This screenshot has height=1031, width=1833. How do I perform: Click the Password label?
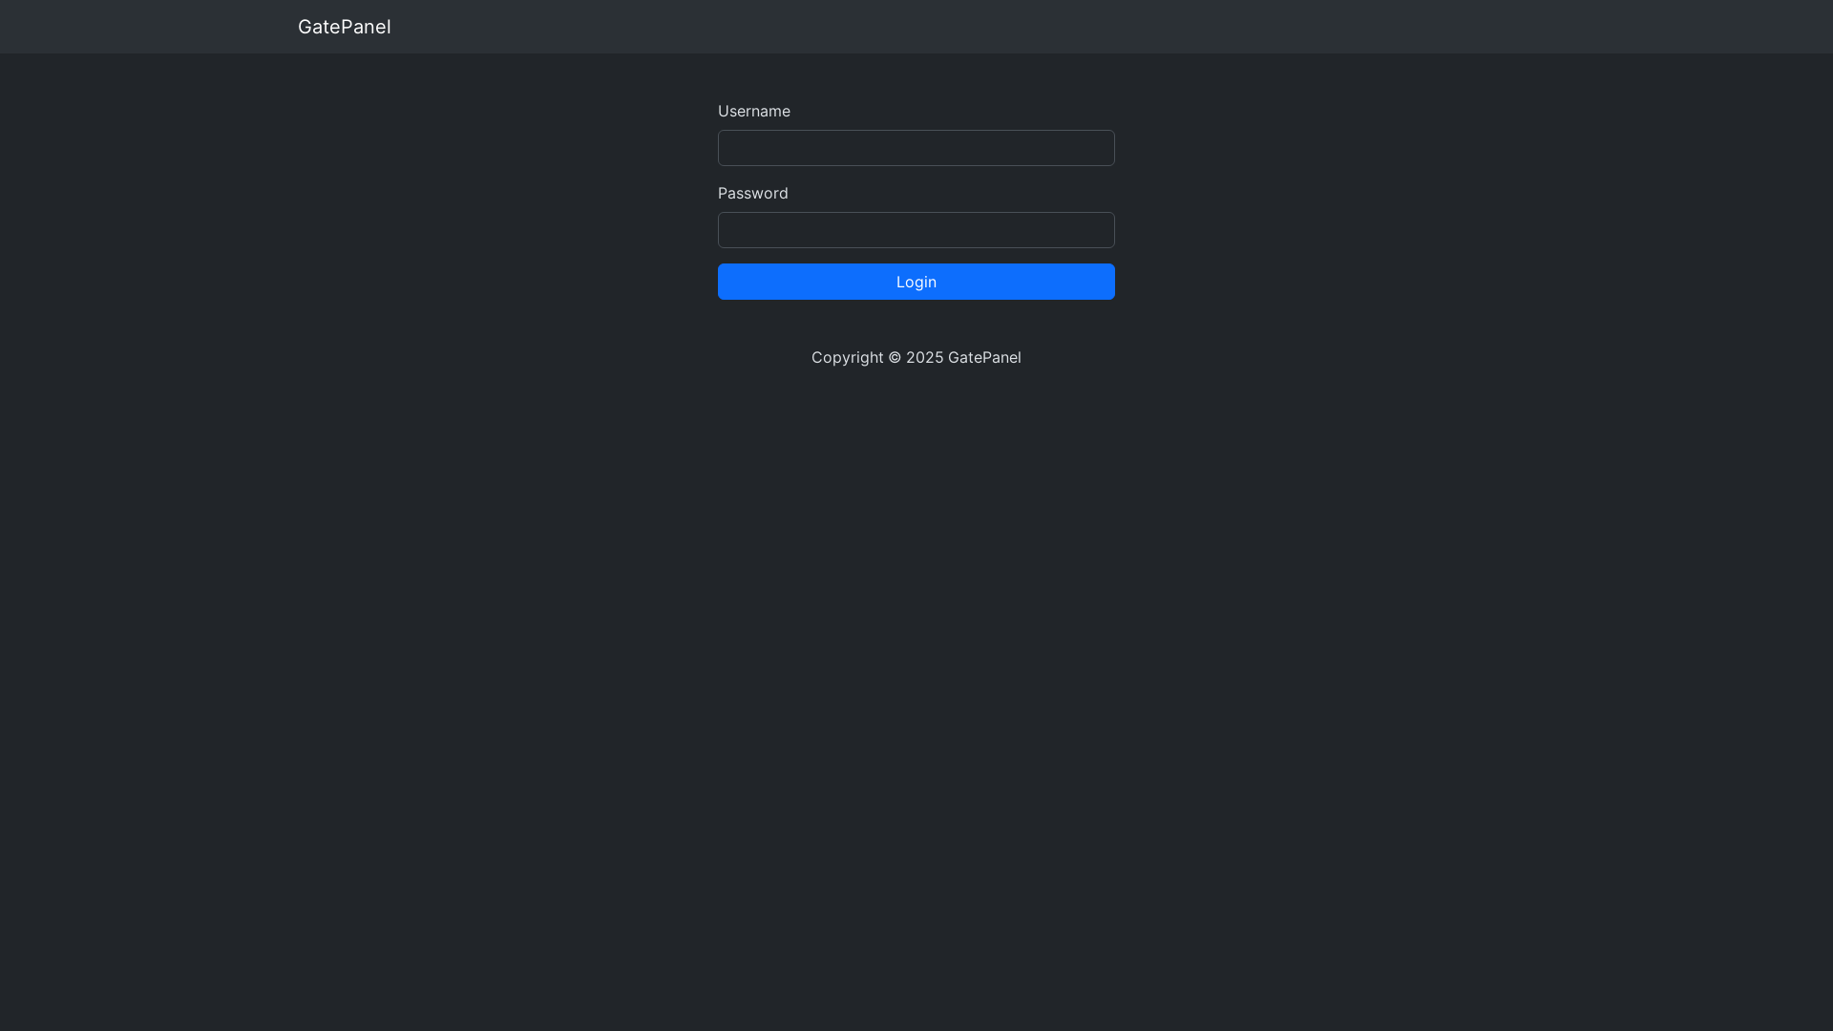753,193
